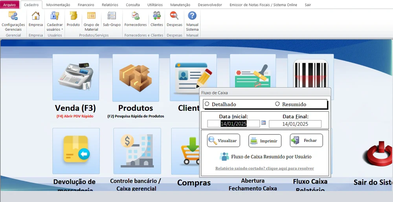This screenshot has width=393, height=202.
Task: Open the Relatórios ribbon tab
Action: pyautogui.click(x=110, y=5)
